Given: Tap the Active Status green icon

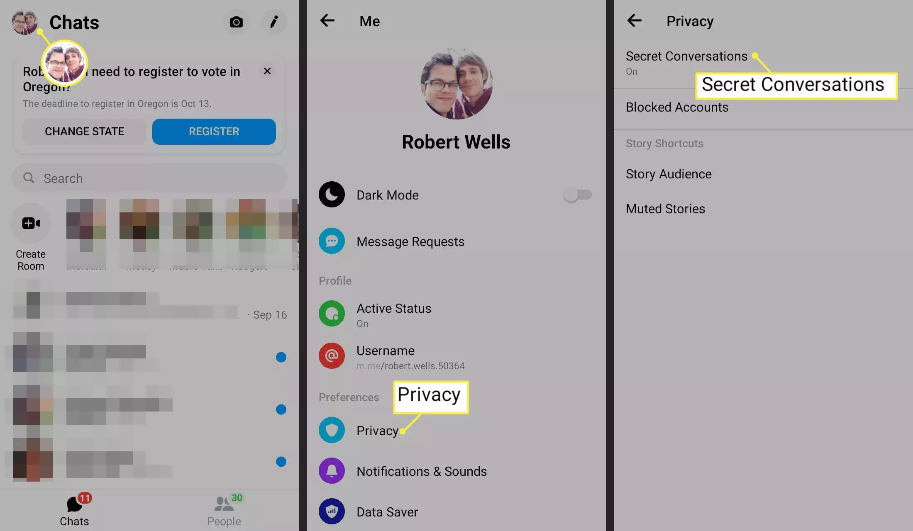Looking at the screenshot, I should [331, 313].
